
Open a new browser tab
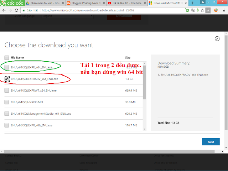192,3
